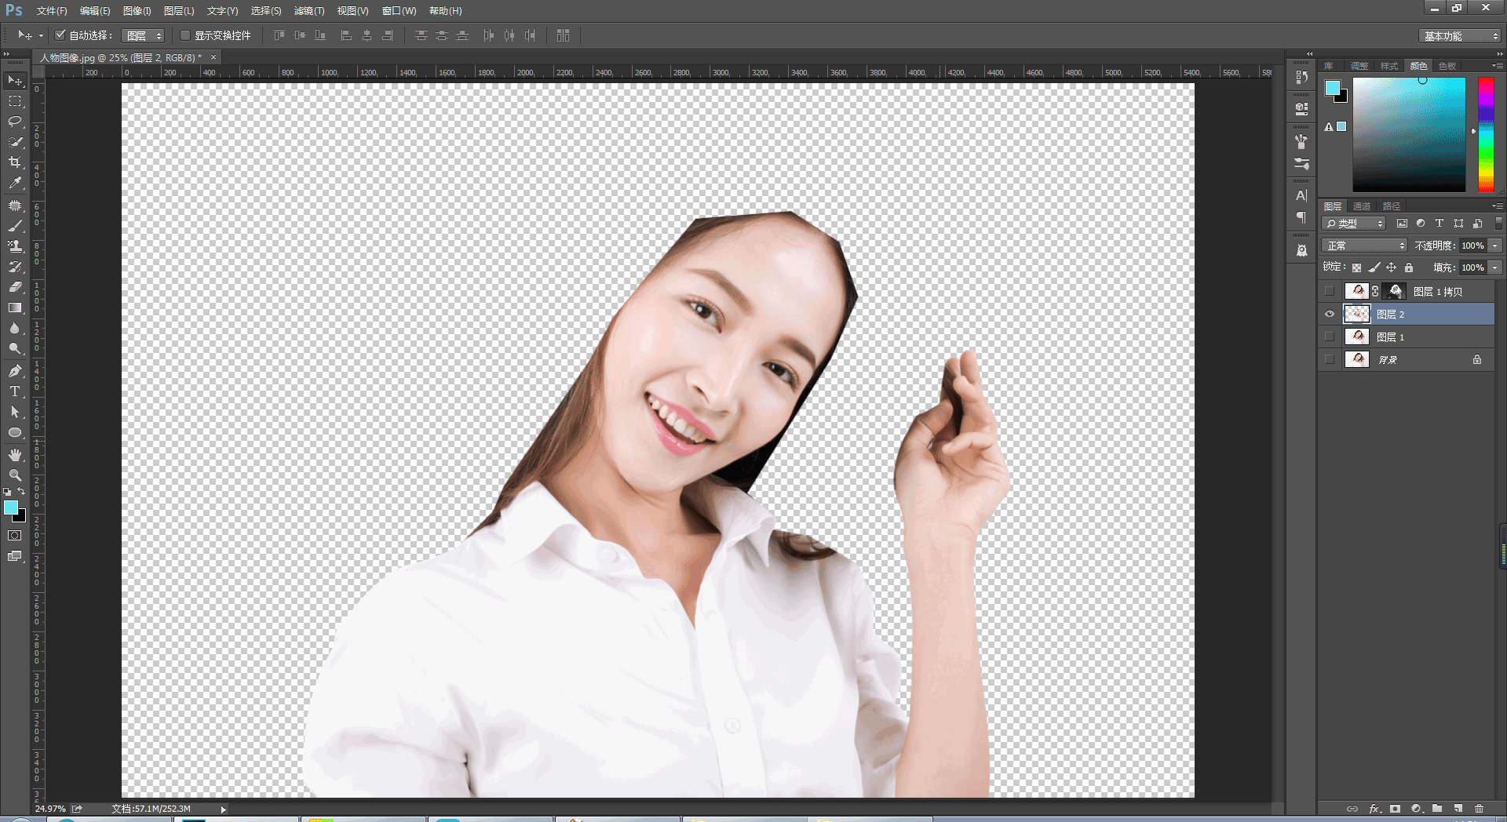This screenshot has width=1507, height=822.
Task: Open the 填充 fill dropdown arrow
Action: click(1495, 267)
